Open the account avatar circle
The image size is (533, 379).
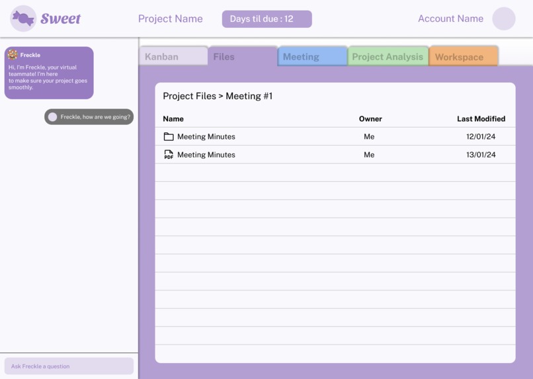click(x=504, y=19)
